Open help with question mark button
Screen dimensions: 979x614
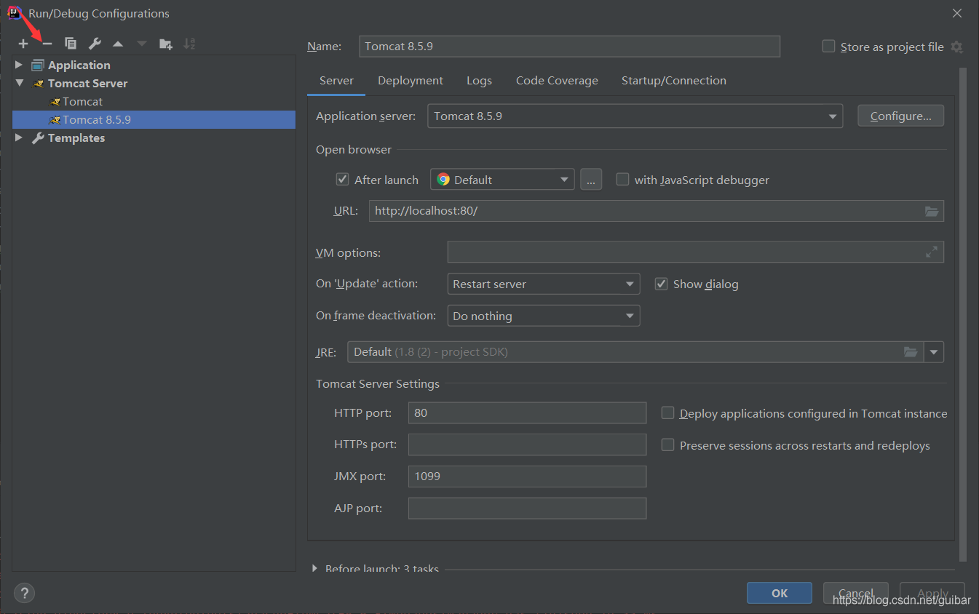(x=25, y=593)
